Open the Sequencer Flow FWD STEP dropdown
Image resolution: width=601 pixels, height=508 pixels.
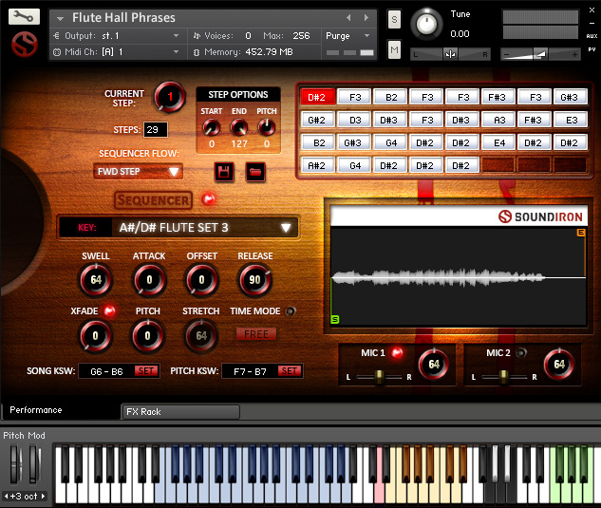[x=138, y=171]
